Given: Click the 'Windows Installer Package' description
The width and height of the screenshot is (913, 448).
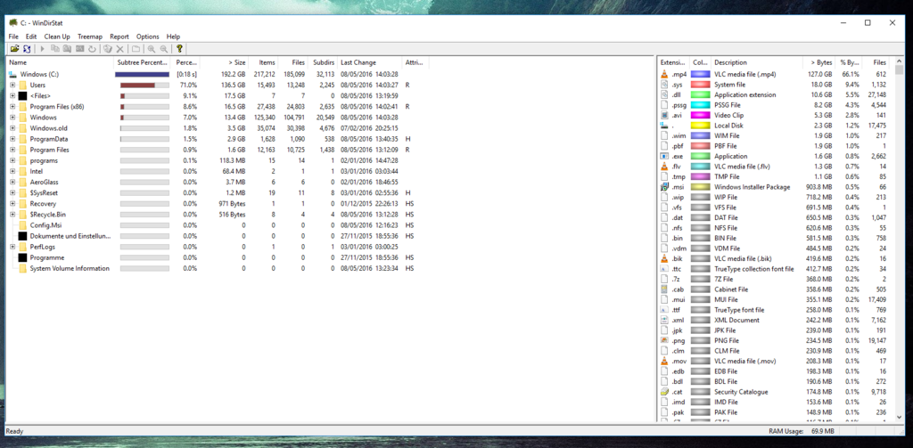Looking at the screenshot, I should (753, 187).
